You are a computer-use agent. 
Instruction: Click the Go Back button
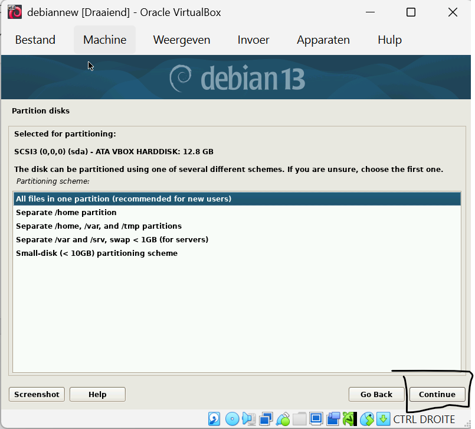(x=376, y=394)
